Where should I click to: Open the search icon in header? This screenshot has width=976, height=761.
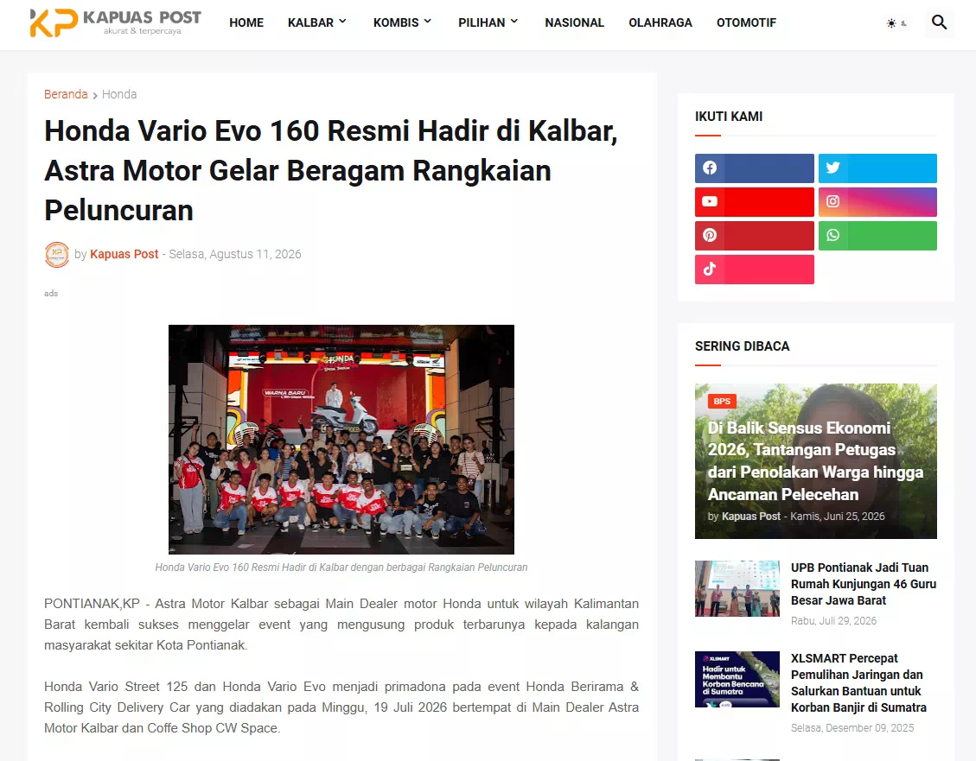tap(939, 22)
